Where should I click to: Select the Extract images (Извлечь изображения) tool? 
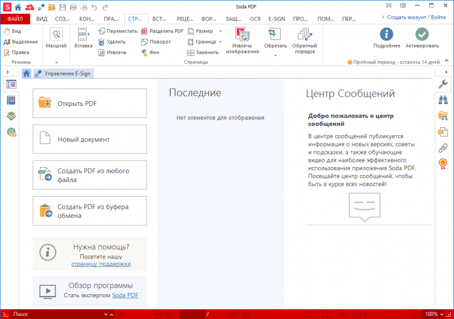click(x=242, y=41)
